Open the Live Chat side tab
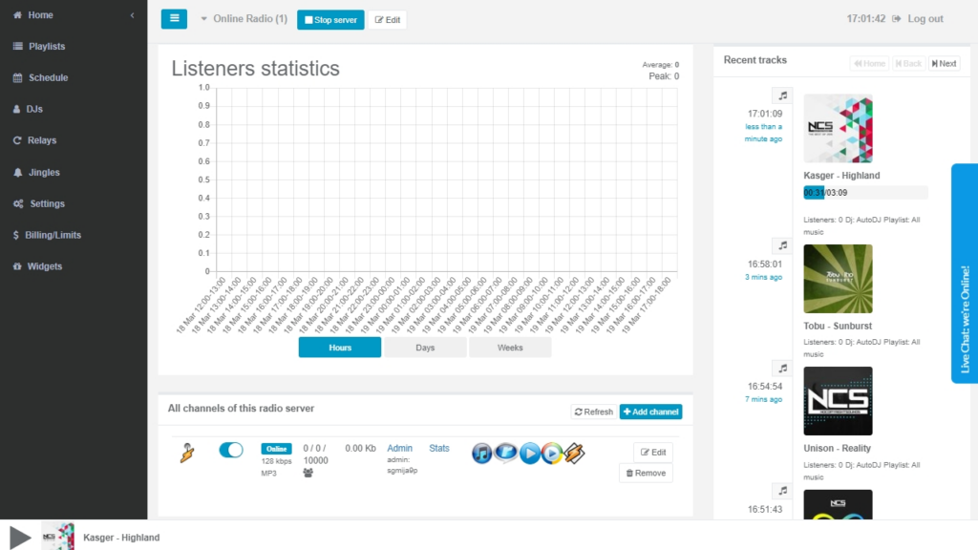Image resolution: width=978 pixels, height=550 pixels. [x=965, y=286]
